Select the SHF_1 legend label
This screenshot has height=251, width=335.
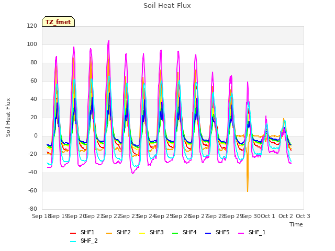coord(257,232)
